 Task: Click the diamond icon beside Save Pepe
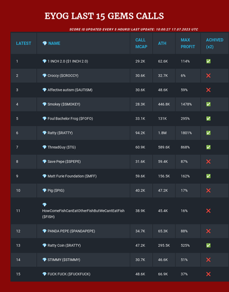click(x=44, y=162)
